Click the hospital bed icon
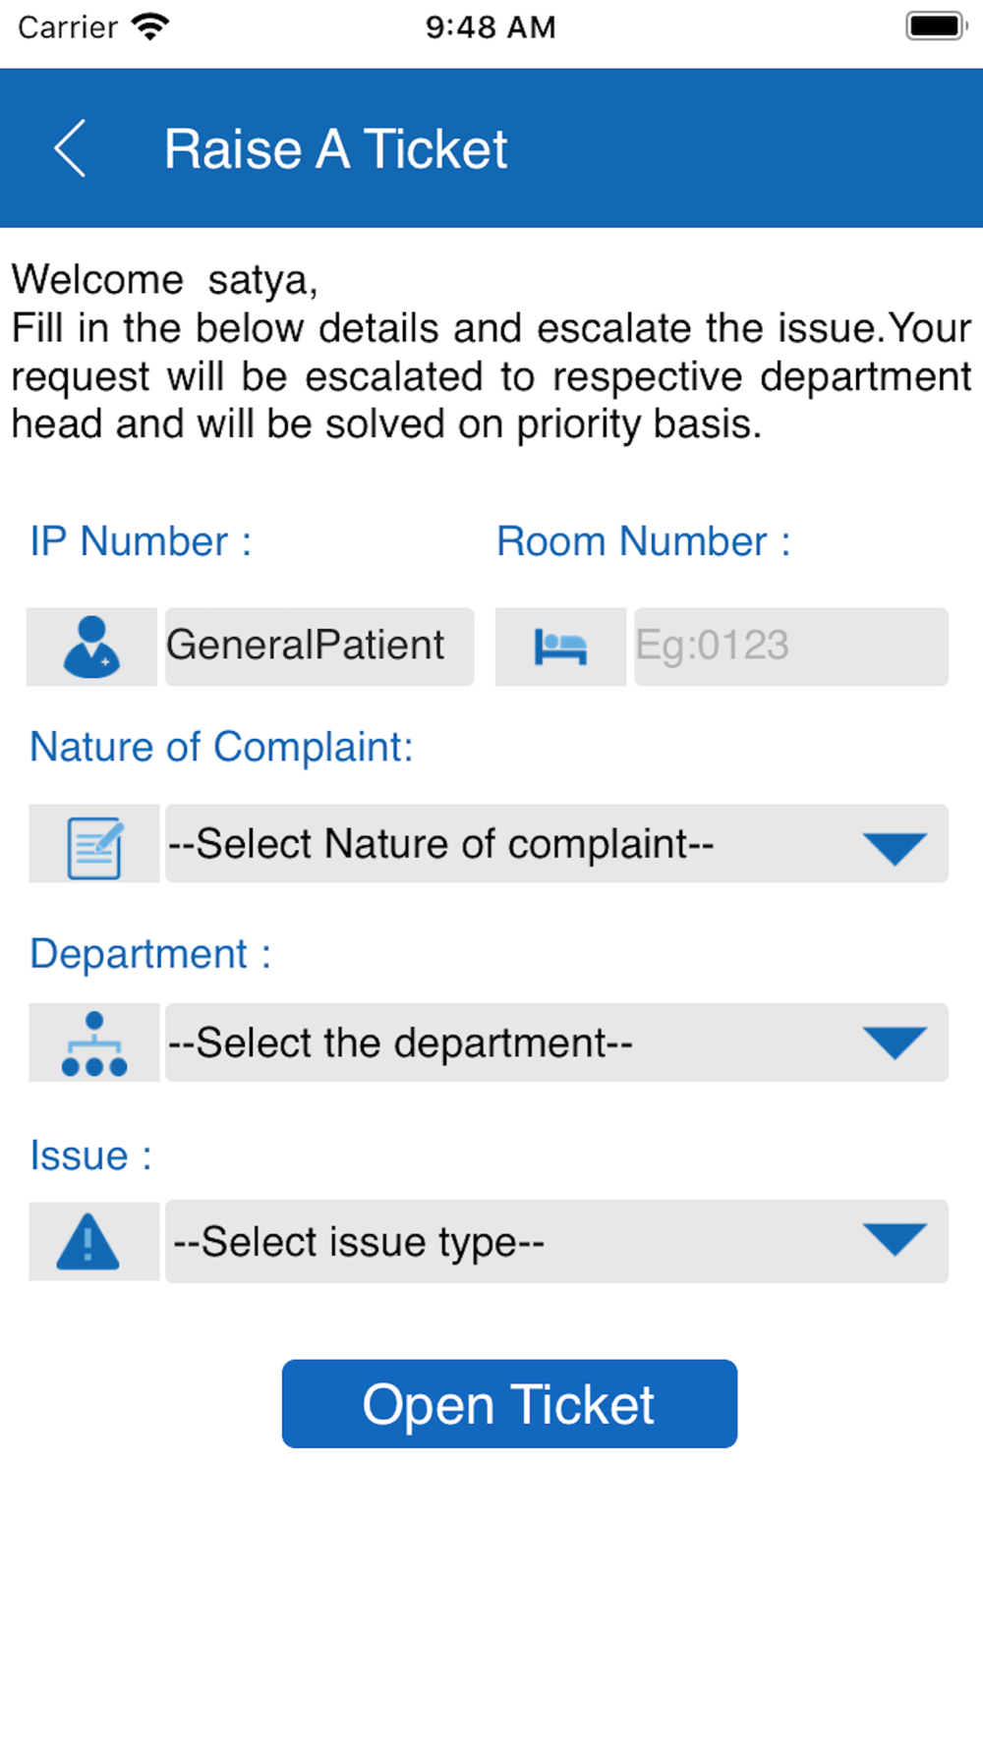This screenshot has height=1747, width=983. 560,648
